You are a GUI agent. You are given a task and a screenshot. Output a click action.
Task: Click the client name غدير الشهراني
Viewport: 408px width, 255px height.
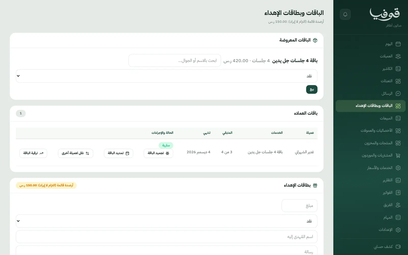click(x=304, y=152)
